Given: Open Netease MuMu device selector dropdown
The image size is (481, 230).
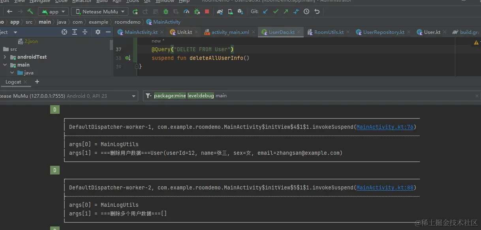Looking at the screenshot, I should 100,12.
